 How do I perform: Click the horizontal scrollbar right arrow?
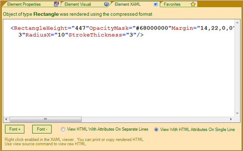[231, 119]
